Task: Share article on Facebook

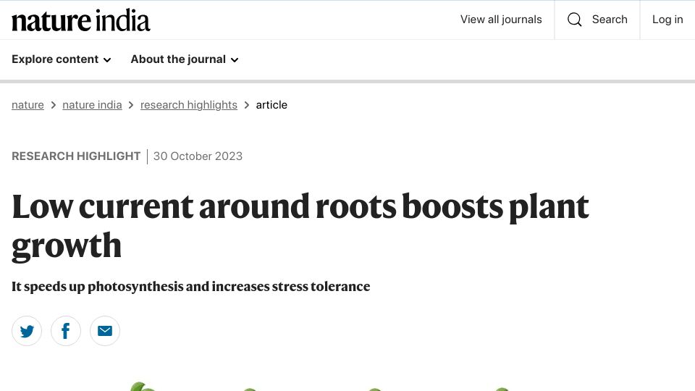Action: click(66, 331)
